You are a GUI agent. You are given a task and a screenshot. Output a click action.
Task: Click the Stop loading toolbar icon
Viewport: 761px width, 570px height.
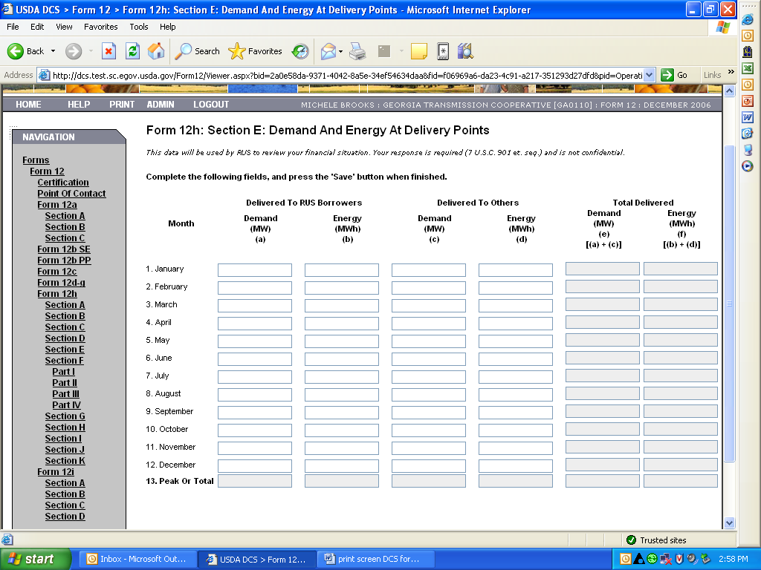[x=109, y=51]
